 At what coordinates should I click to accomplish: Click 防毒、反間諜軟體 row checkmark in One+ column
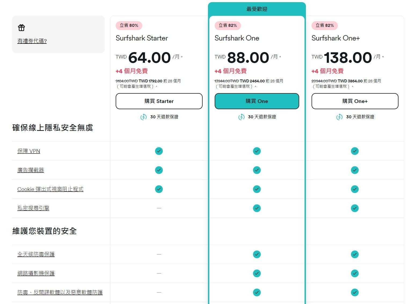click(x=355, y=292)
